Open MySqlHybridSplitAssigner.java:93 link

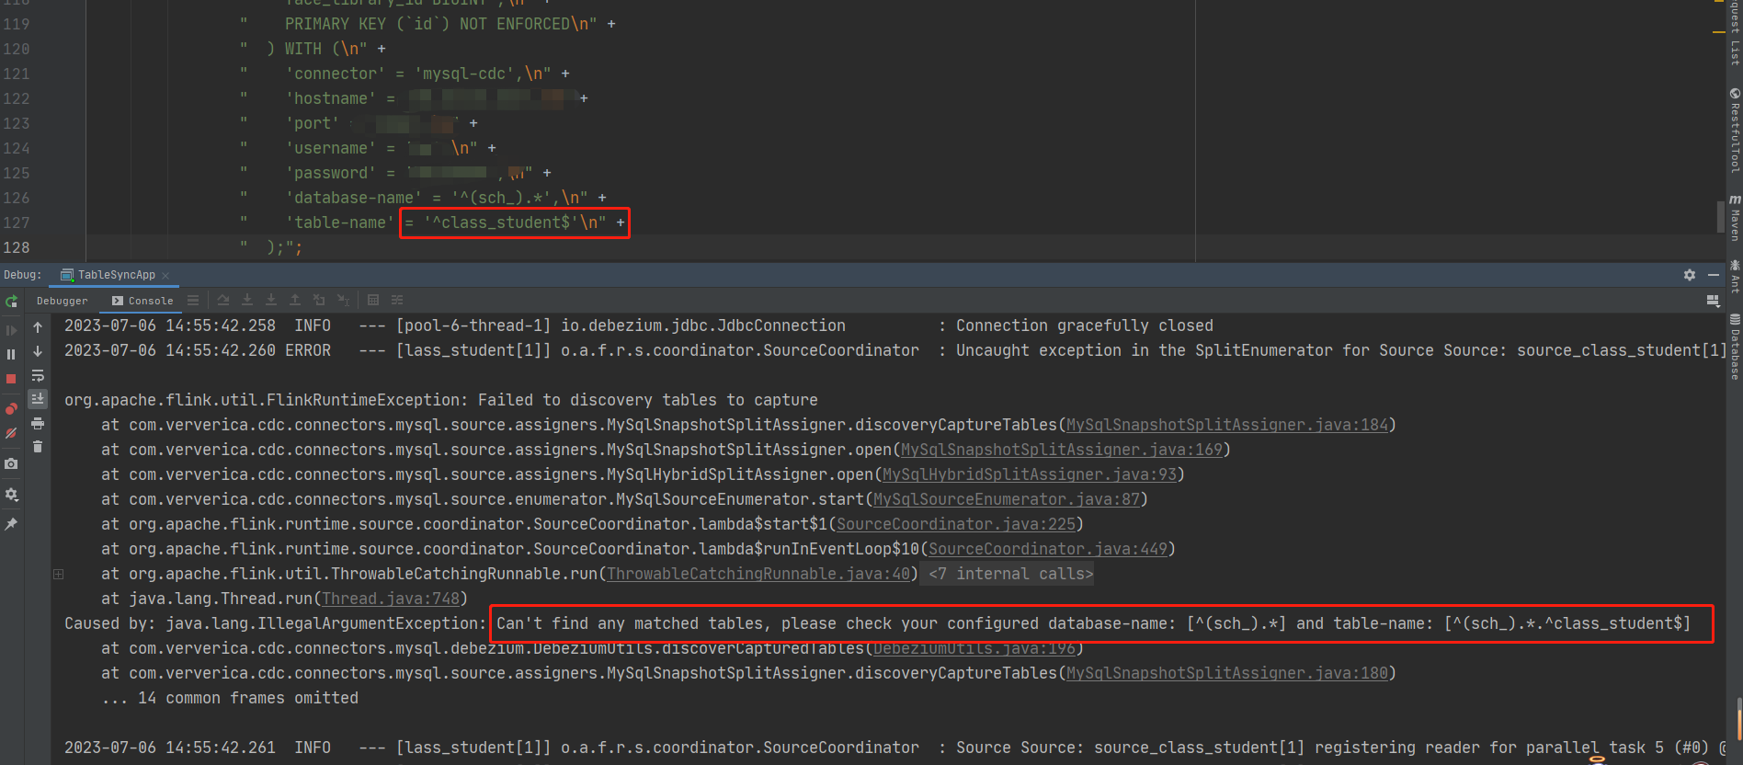coord(1029,474)
